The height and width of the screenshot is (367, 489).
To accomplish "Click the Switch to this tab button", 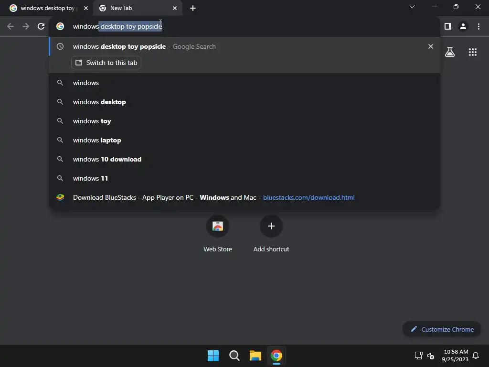I will (x=106, y=63).
